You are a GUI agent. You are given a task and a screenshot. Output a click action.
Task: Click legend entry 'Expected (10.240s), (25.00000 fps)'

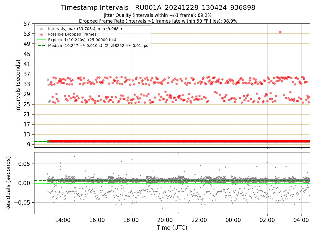click(x=82, y=40)
